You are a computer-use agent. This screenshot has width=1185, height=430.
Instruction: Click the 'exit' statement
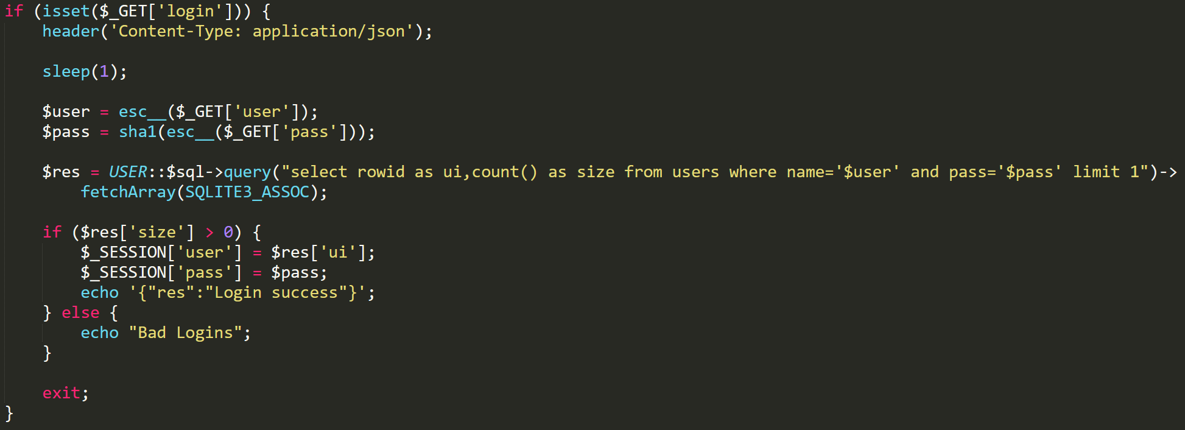tap(61, 393)
